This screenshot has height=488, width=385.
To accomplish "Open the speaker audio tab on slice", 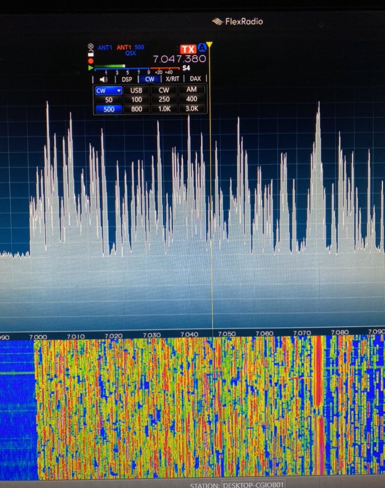I will tap(104, 79).
